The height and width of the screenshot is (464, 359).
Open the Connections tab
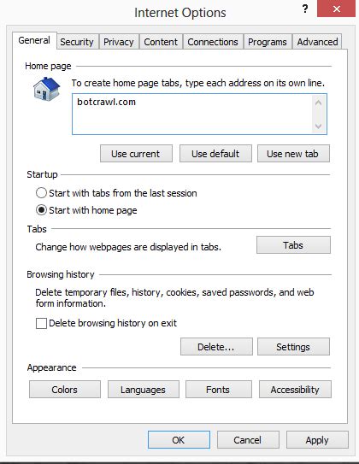pyautogui.click(x=213, y=42)
